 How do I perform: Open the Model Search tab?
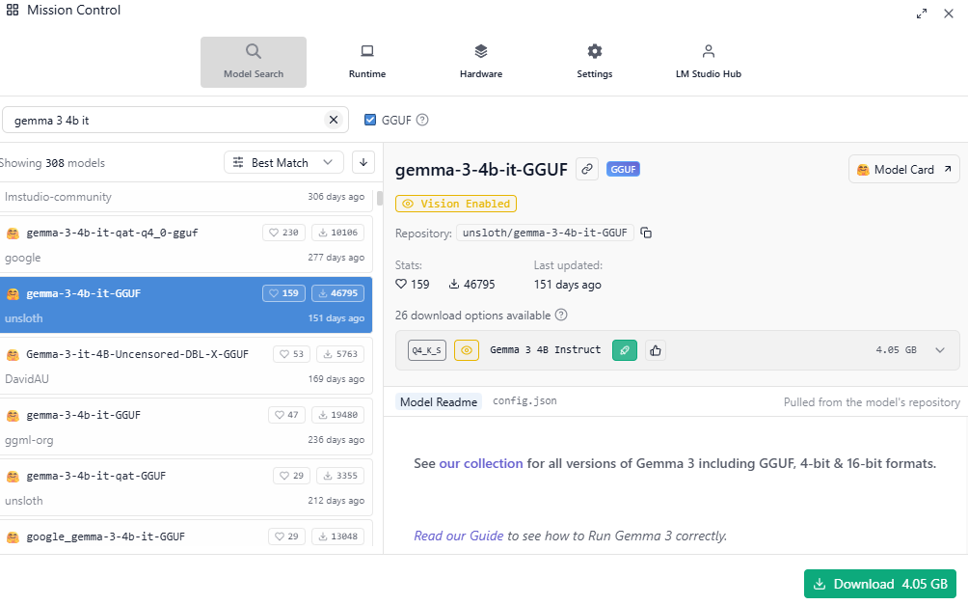click(254, 62)
